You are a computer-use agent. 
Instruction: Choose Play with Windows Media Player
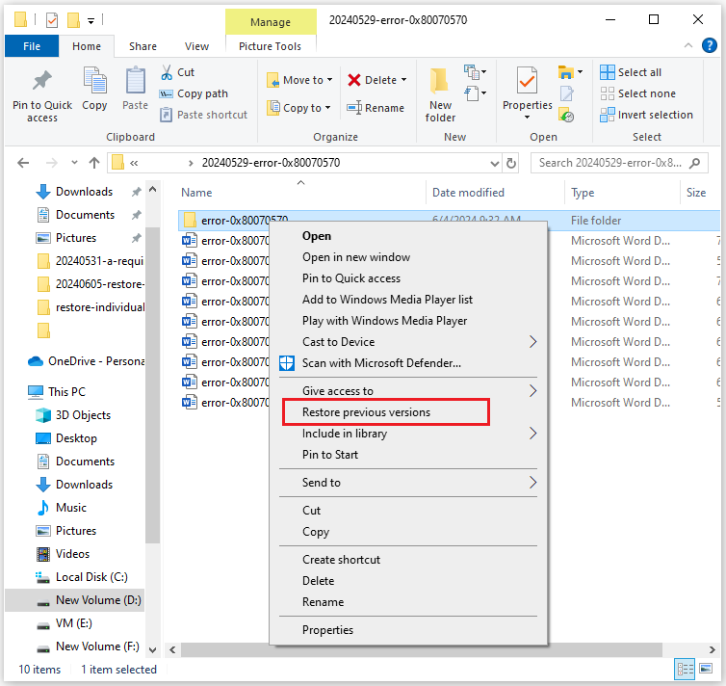point(384,321)
